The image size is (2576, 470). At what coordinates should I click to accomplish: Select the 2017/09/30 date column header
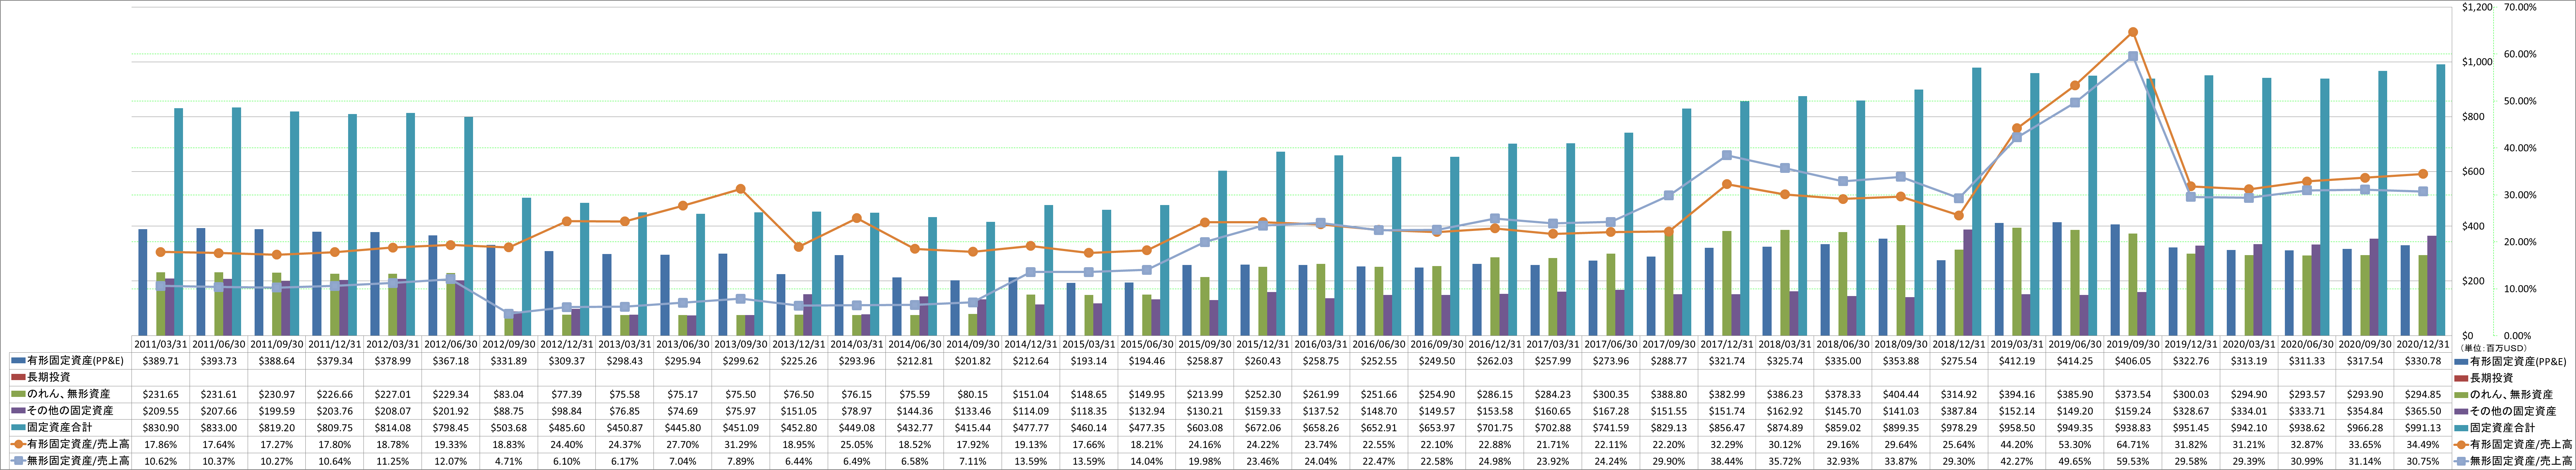pyautogui.click(x=1669, y=343)
